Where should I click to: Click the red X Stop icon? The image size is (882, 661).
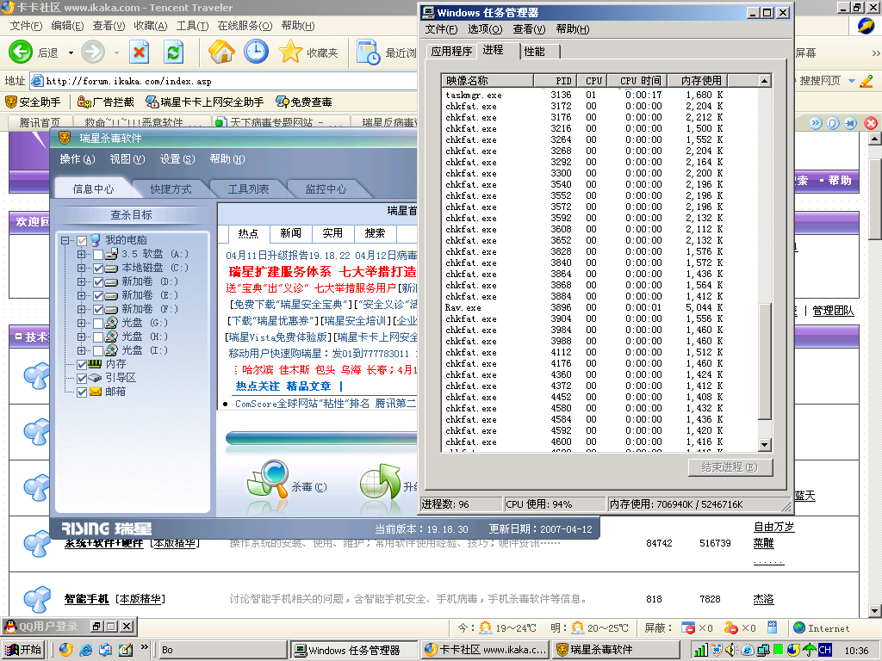pyautogui.click(x=139, y=53)
